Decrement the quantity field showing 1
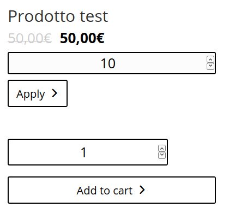The height and width of the screenshot is (207, 235). [x=162, y=155]
